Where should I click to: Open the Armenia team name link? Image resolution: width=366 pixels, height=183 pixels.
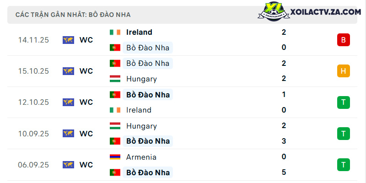(x=141, y=157)
